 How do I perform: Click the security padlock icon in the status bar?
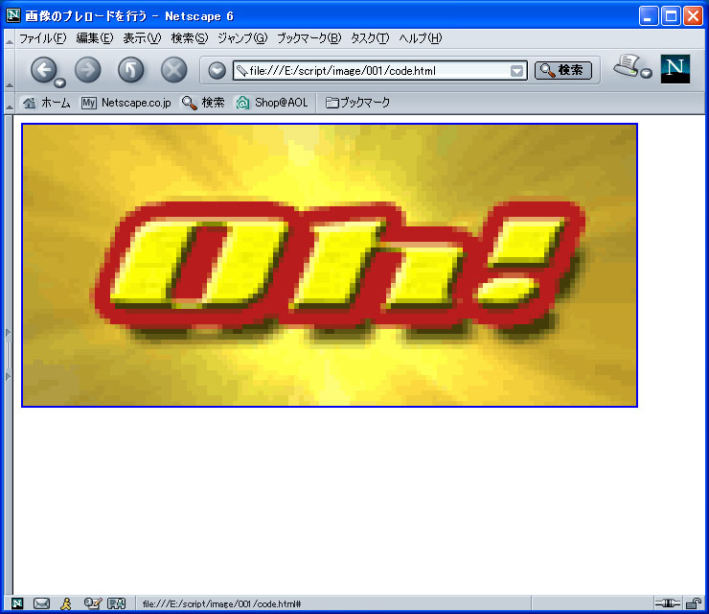coord(692,603)
